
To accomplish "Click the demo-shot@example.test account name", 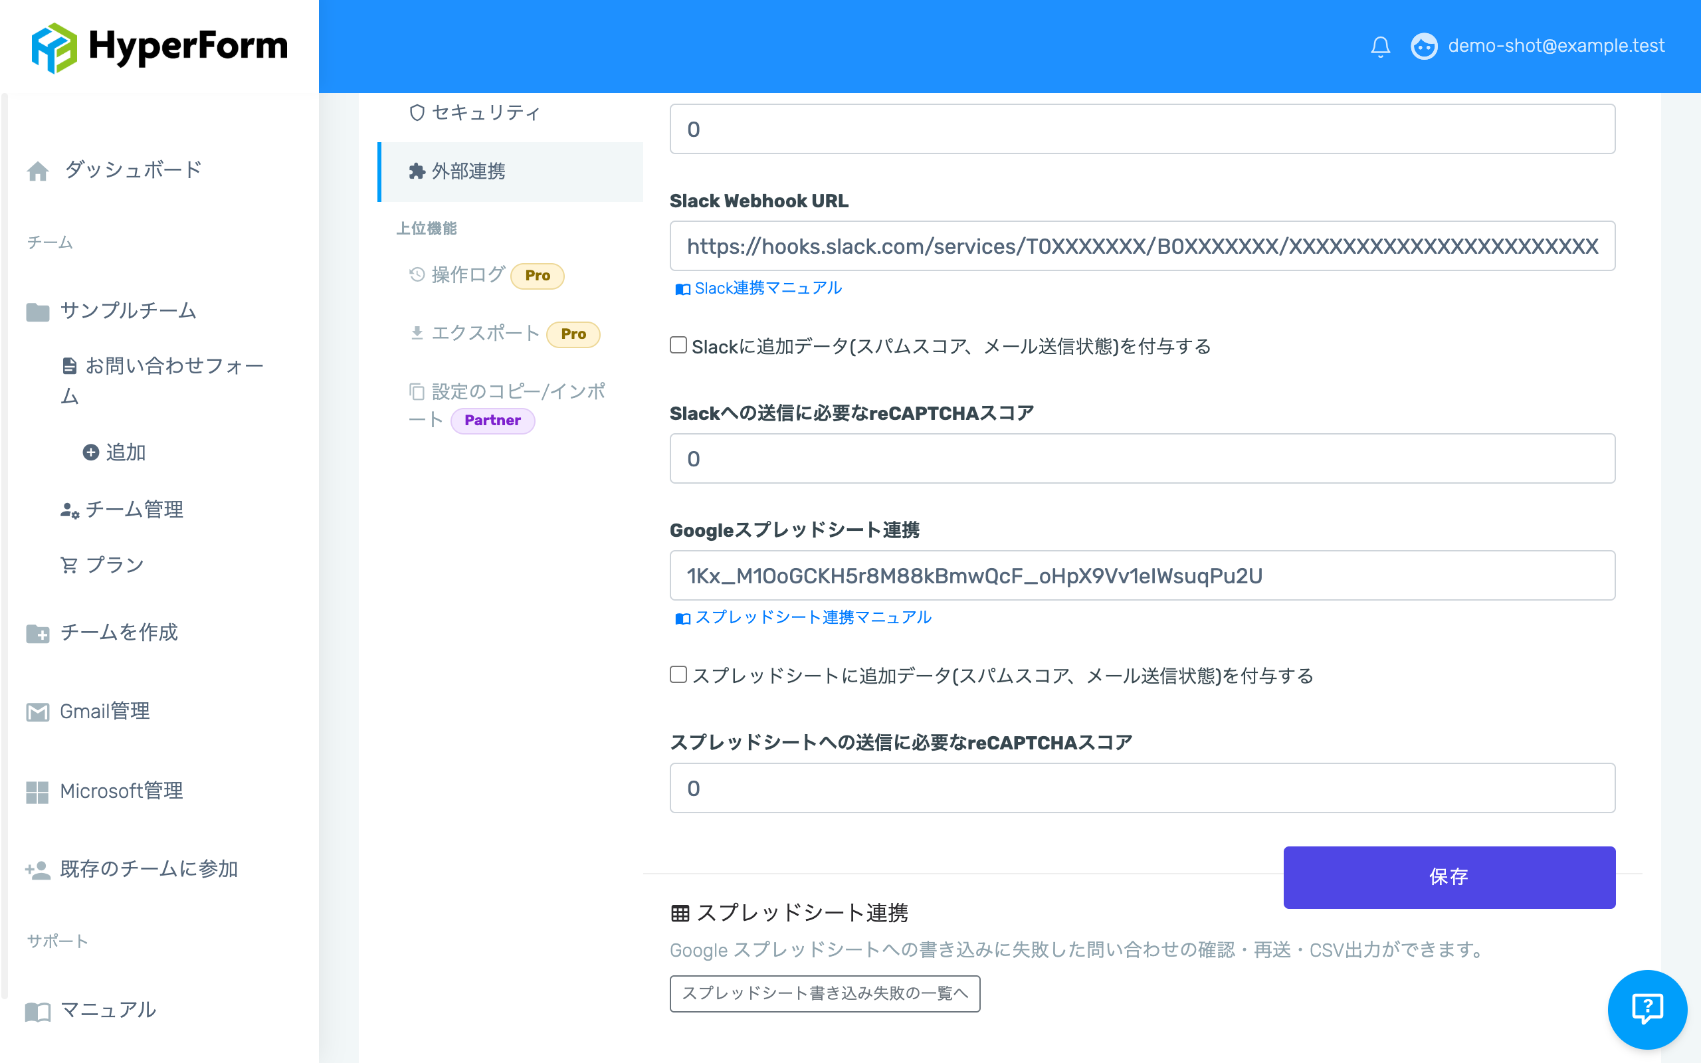I will (x=1556, y=46).
